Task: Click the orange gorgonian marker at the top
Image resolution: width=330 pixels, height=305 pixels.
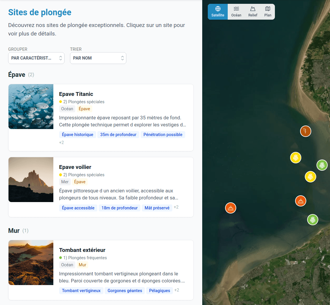Action: click(x=305, y=131)
